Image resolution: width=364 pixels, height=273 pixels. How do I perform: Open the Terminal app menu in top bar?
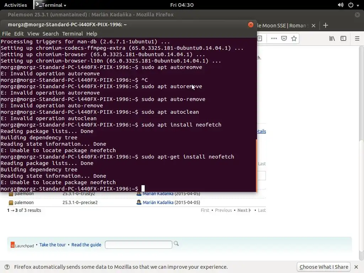50,5
